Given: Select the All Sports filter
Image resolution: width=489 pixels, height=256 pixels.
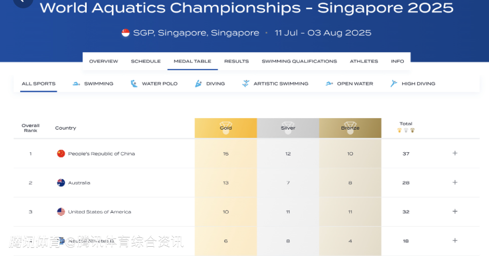Looking at the screenshot, I should click(x=38, y=84).
